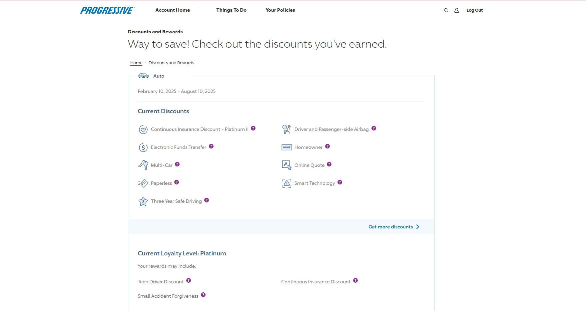586x311 pixels.
Task: Open Your Policies menu
Action: 280,10
